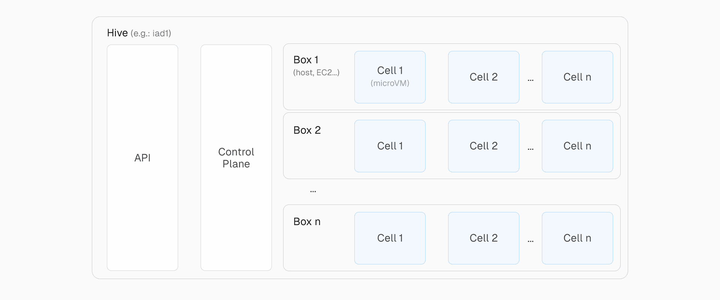
Task: Select Cell n inside Box 2
Action: pyautogui.click(x=577, y=146)
